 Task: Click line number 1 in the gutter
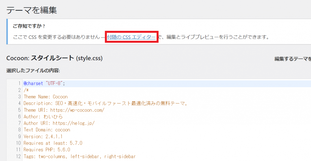click(x=19, y=84)
